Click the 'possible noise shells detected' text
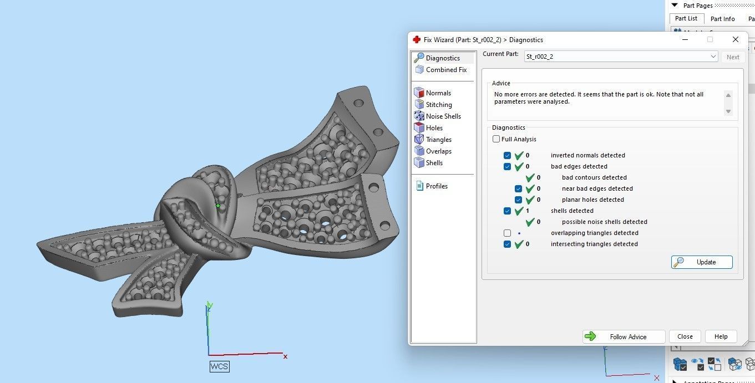755x383 pixels. point(605,222)
